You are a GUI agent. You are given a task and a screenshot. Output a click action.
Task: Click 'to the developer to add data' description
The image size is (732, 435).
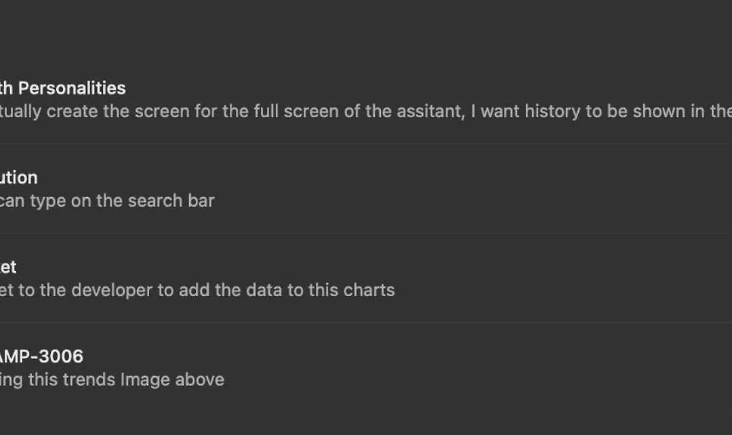(x=197, y=290)
